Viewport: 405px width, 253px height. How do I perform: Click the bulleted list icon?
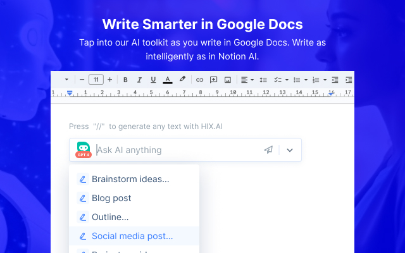[x=297, y=80]
